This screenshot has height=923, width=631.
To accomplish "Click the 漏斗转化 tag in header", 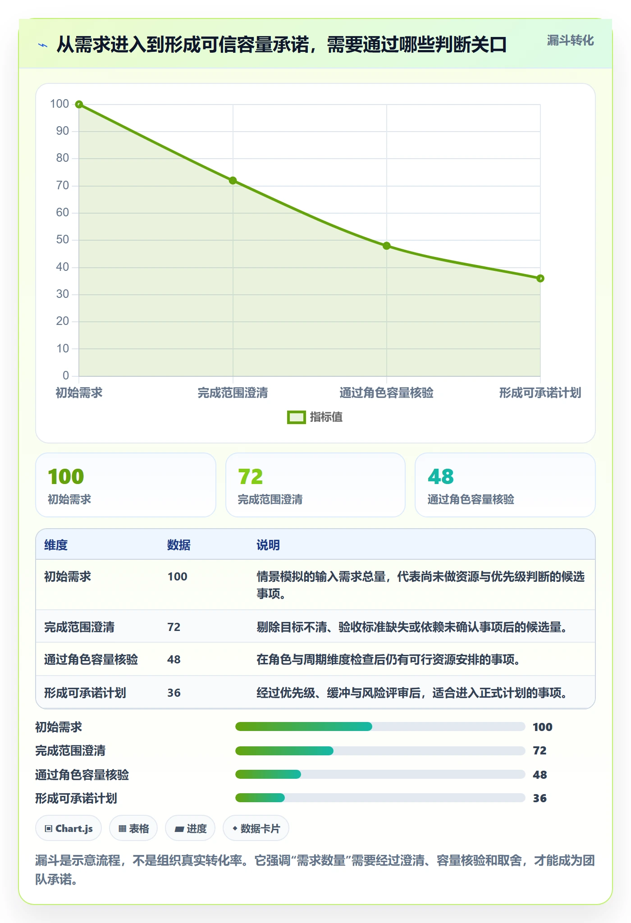I will [x=570, y=41].
